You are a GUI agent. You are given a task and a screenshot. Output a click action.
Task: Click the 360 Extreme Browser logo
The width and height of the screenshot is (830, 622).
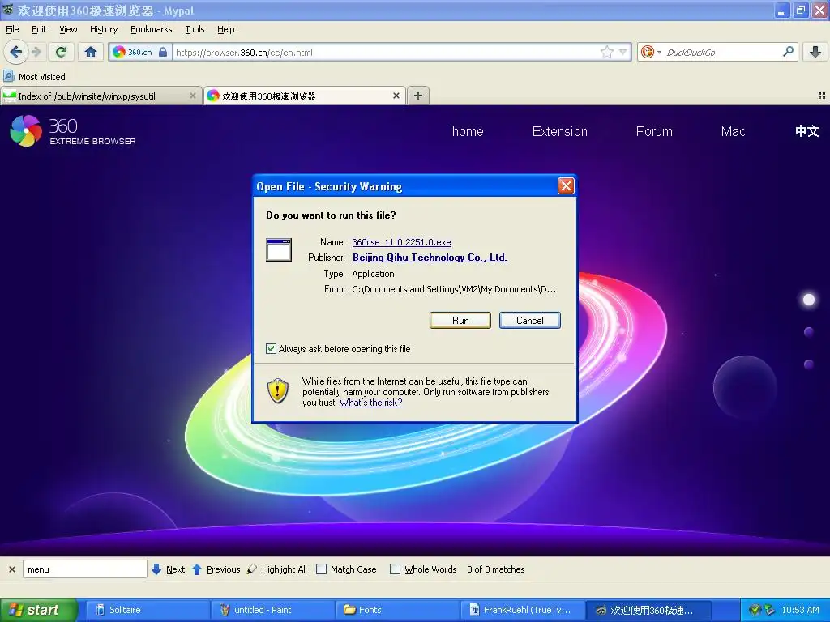coord(73,130)
